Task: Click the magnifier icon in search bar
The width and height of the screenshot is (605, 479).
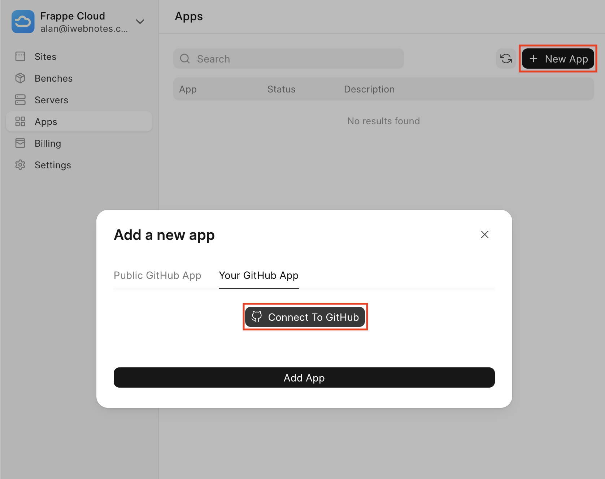Action: point(185,59)
